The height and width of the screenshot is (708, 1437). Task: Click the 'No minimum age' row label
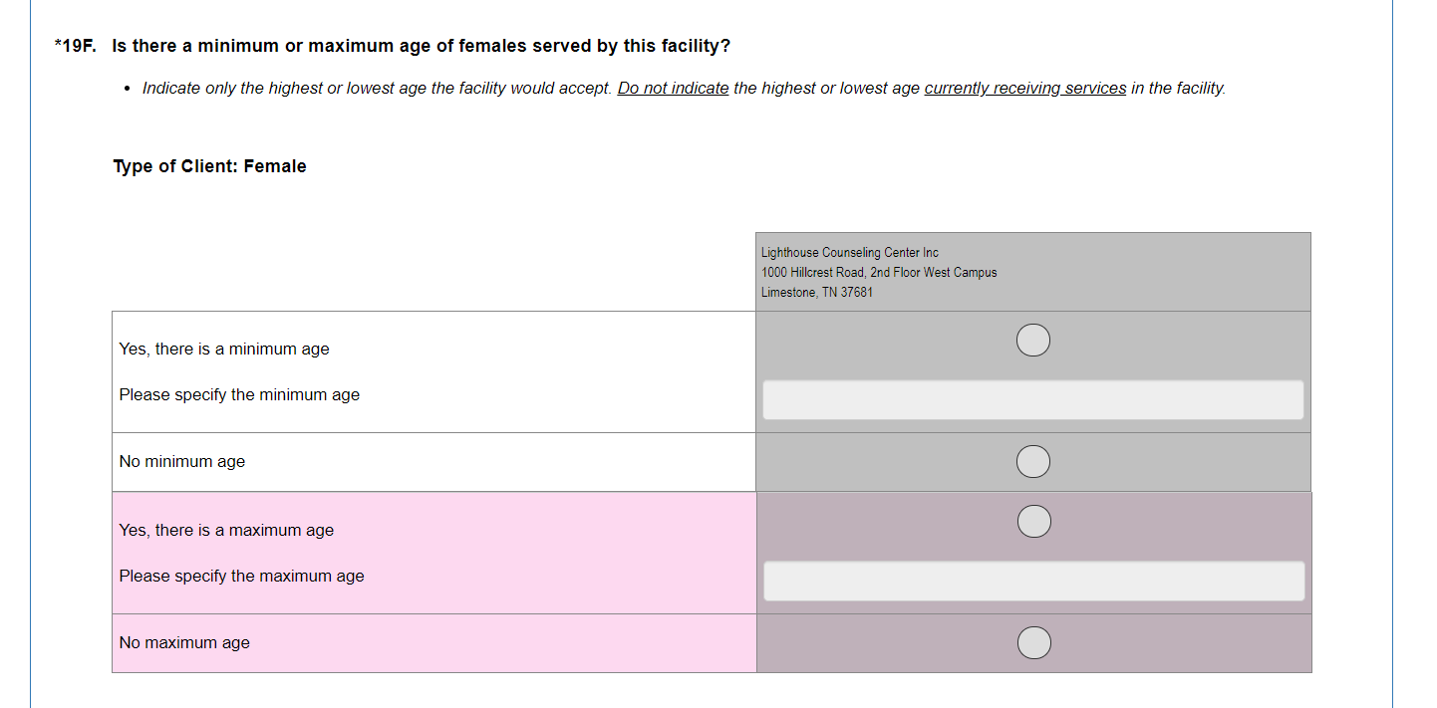(x=182, y=462)
